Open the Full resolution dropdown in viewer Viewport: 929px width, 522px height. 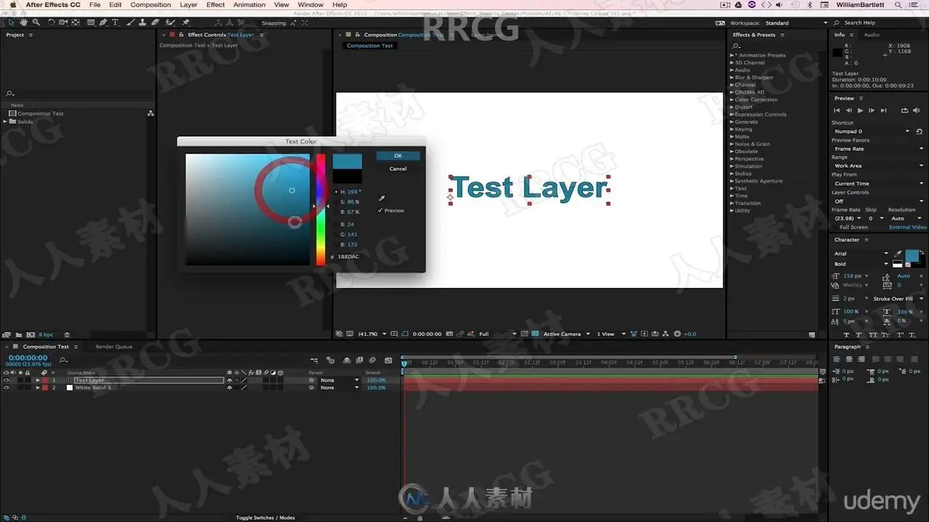(x=498, y=334)
